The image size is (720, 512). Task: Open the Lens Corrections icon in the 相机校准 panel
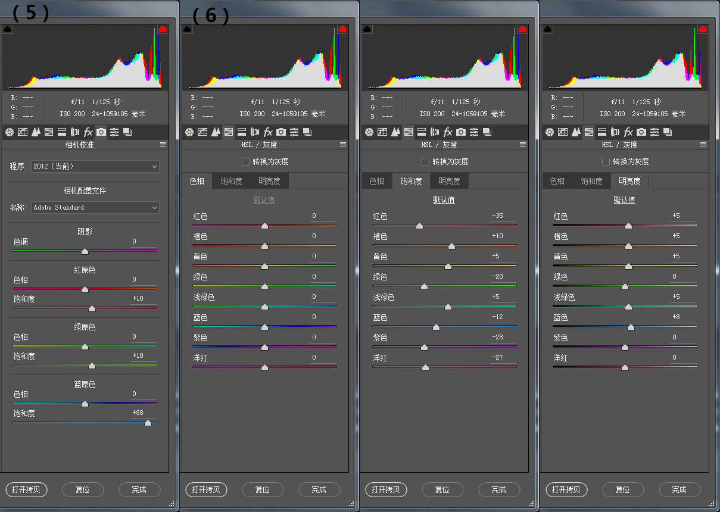[75, 132]
